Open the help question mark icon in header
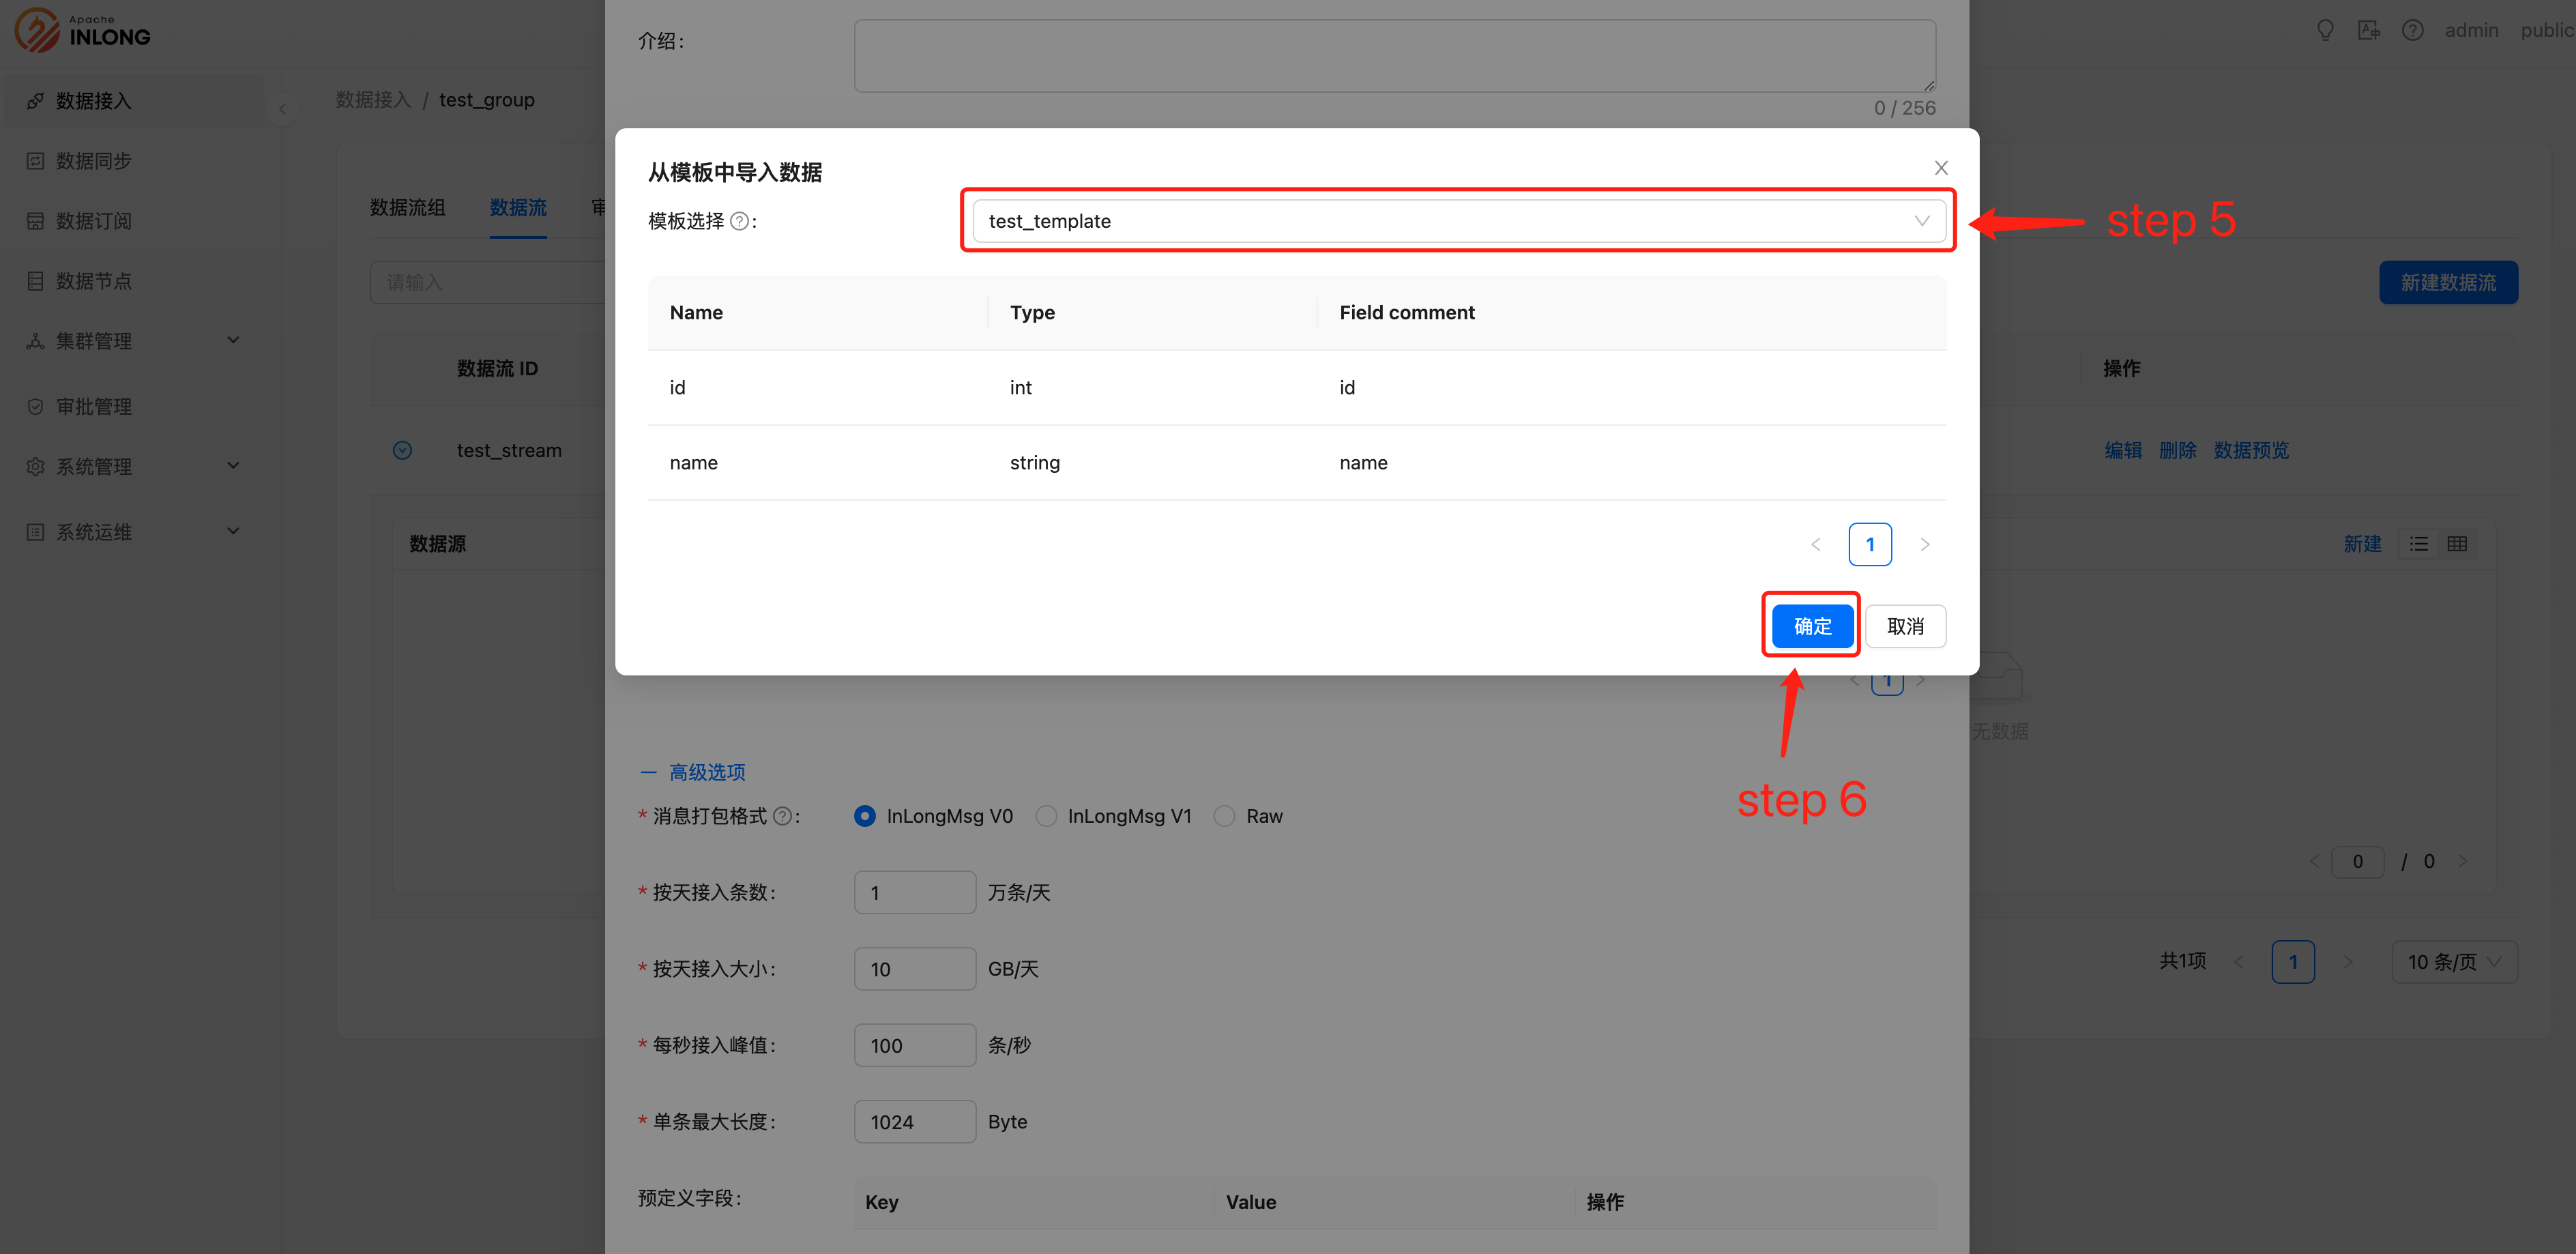This screenshot has width=2576, height=1254. tap(2412, 30)
